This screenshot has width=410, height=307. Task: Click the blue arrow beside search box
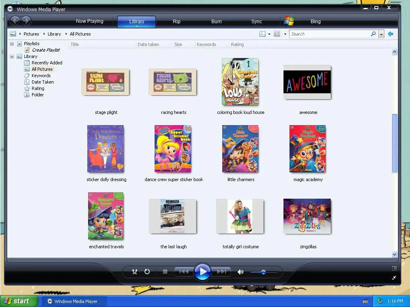point(390,34)
